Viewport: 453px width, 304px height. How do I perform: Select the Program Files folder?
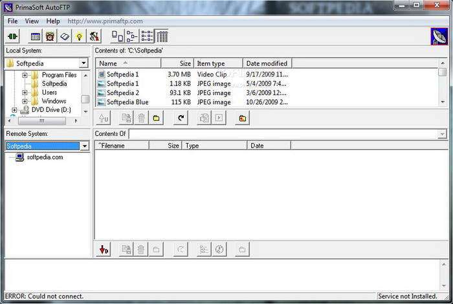click(60, 75)
